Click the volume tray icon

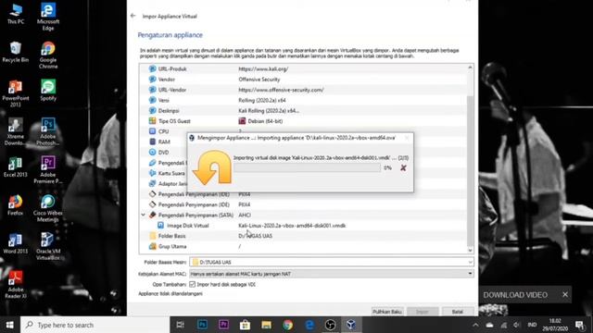click(x=517, y=325)
